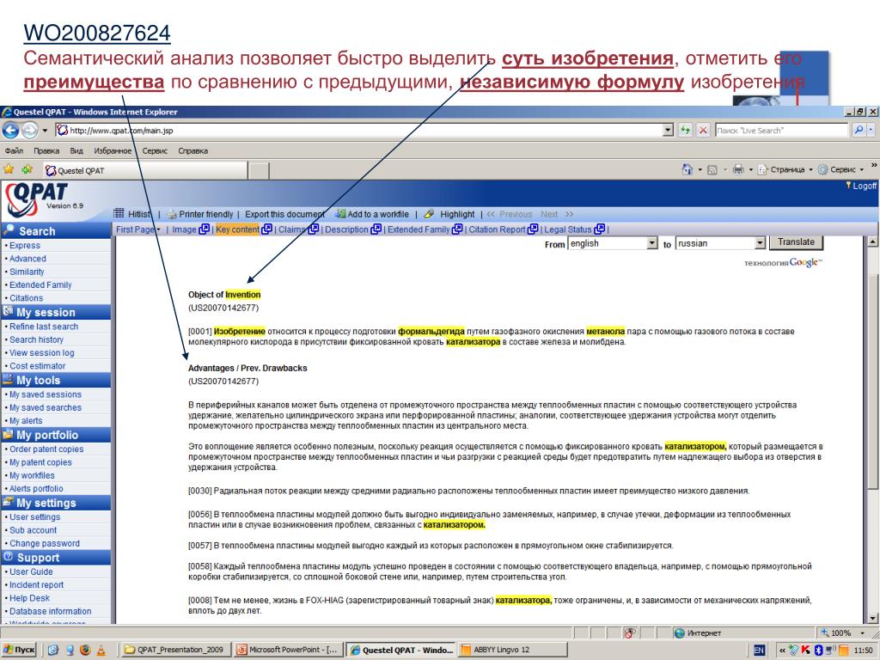Open the address bar dropdown

tap(668, 131)
